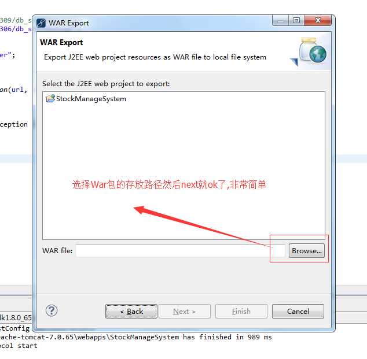This screenshot has height=359, width=367.
Task: Click the 'WAR file:' label
Action: click(57, 251)
